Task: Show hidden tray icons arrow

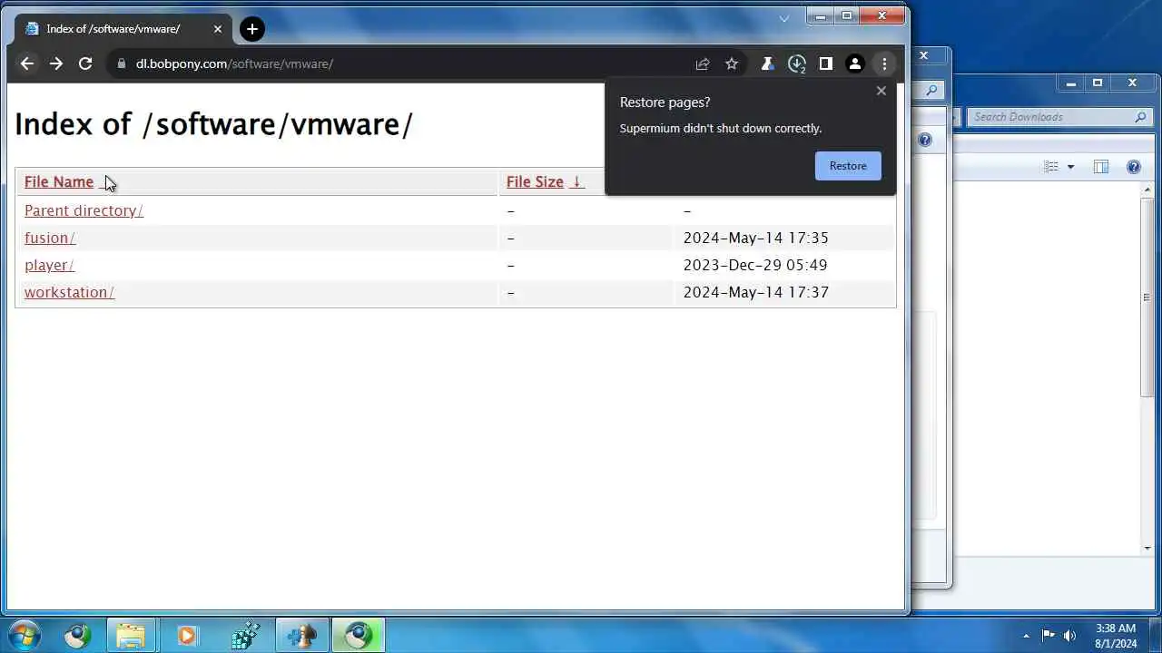Action: (x=1026, y=636)
